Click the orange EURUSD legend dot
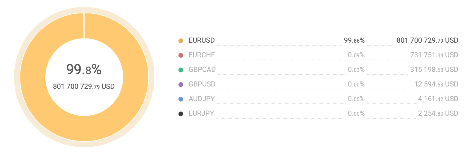The width and height of the screenshot is (474, 156). 181,41
